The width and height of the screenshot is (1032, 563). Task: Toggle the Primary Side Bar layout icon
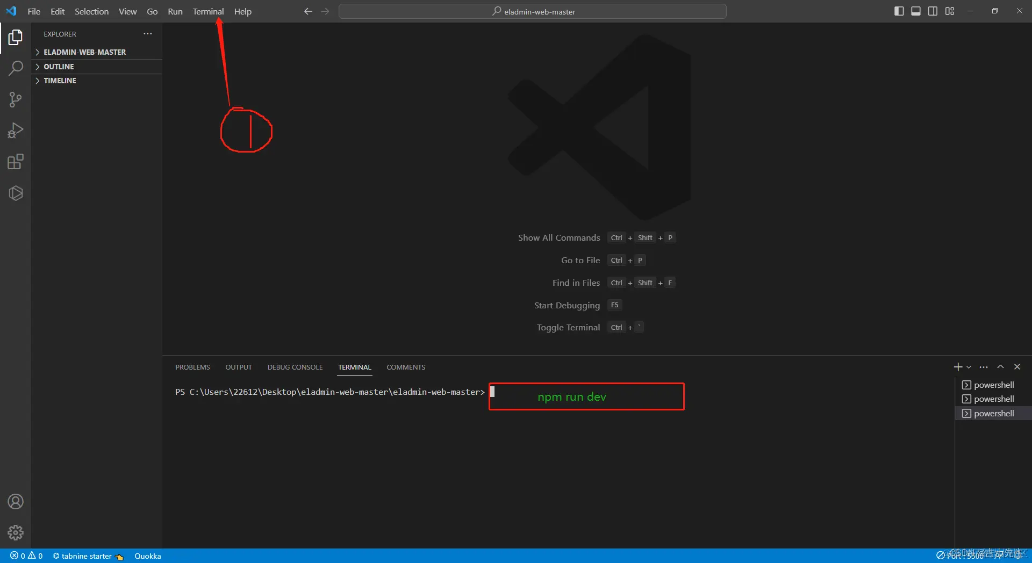click(899, 11)
